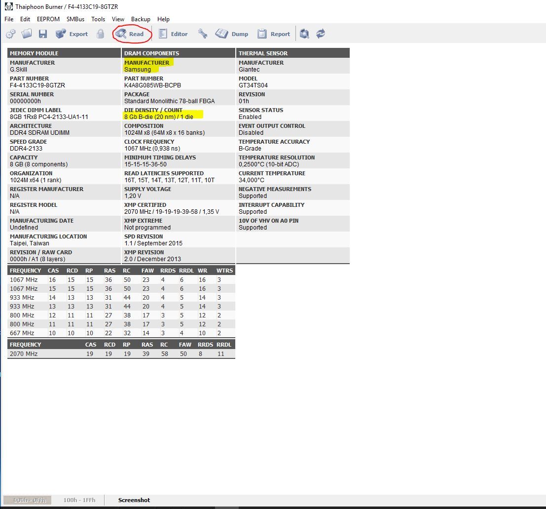Click current temperature 34,000°C value
546x509 pixels.
click(x=252, y=180)
